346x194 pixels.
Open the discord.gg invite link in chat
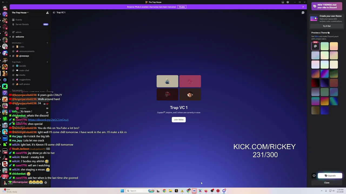pos(48,120)
